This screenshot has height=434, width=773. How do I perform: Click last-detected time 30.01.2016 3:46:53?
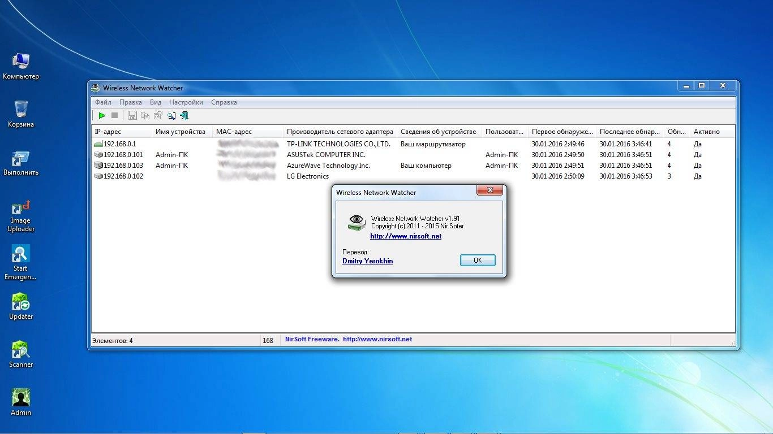[626, 176]
